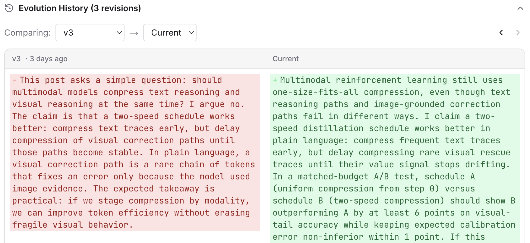Click the Evolution History (3 revisions) heading
The image size is (530, 243).
(80, 8)
